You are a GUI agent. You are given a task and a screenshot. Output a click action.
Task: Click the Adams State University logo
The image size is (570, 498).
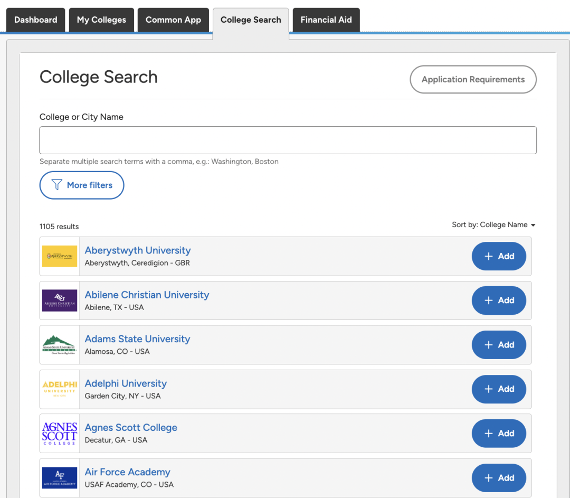pyautogui.click(x=60, y=345)
